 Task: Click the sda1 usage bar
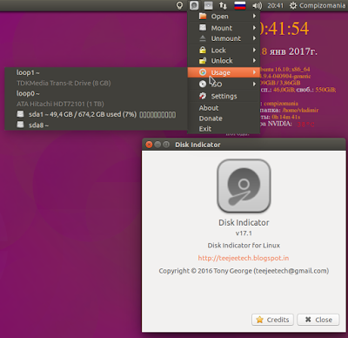click(x=157, y=114)
